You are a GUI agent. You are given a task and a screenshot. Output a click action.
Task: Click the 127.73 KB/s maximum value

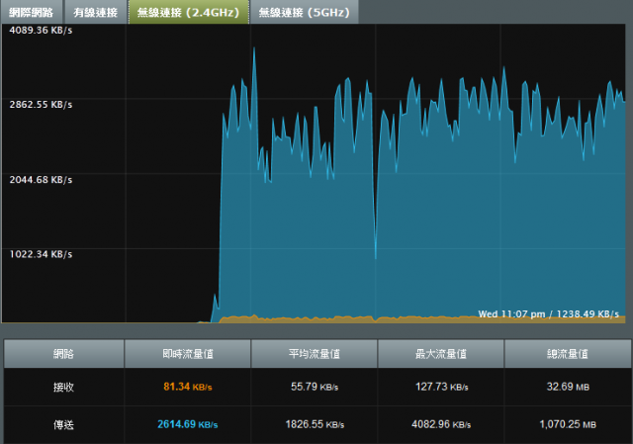442,387
